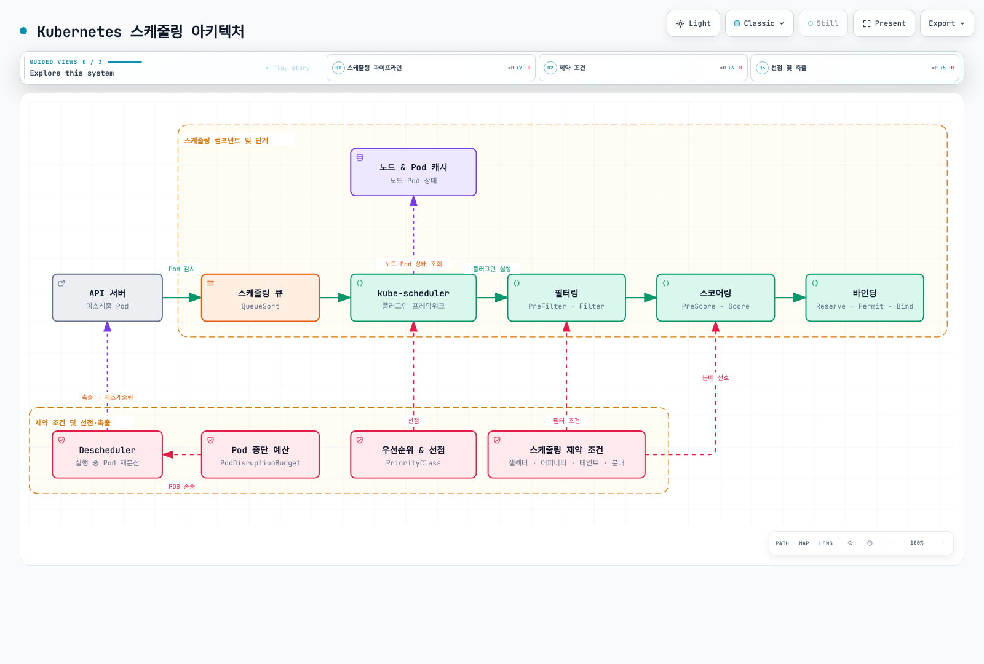Select the API 서버 node

click(108, 298)
